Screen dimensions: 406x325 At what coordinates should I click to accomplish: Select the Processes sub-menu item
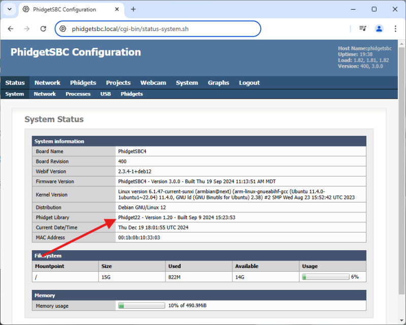pos(78,94)
